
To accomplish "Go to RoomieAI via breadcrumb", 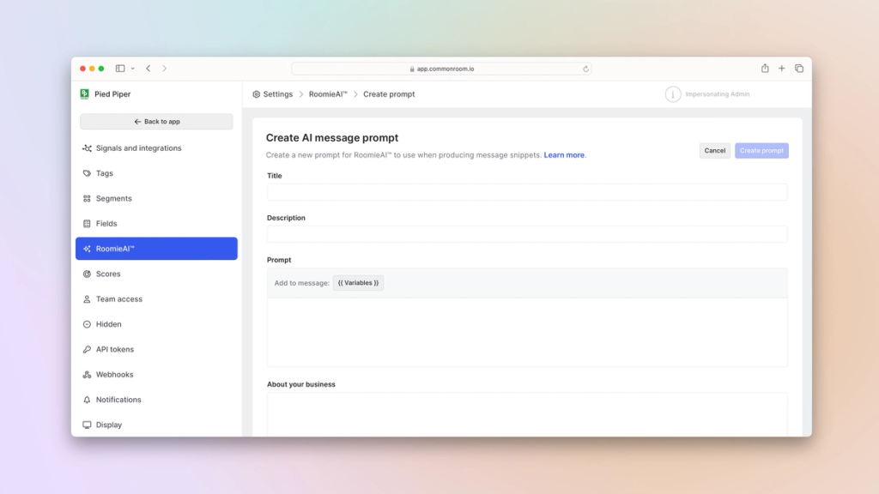I will pyautogui.click(x=328, y=94).
